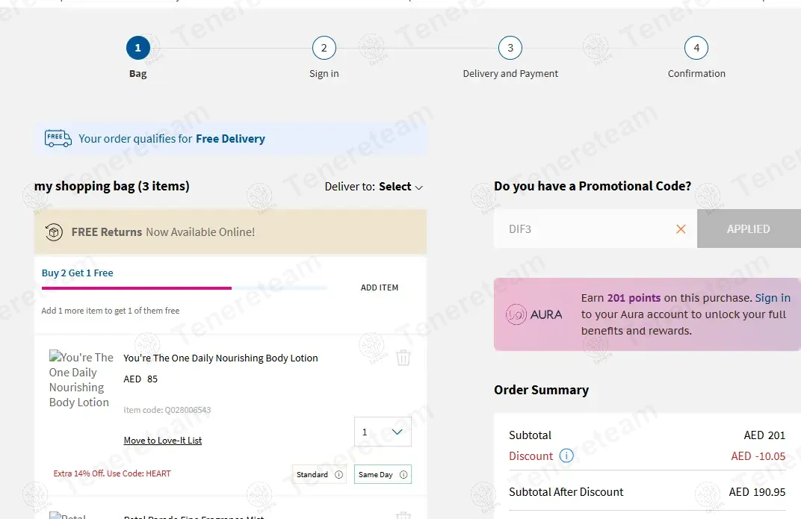Click the Free Returns box icon
Viewport: 801px width, 519px height.
(54, 232)
